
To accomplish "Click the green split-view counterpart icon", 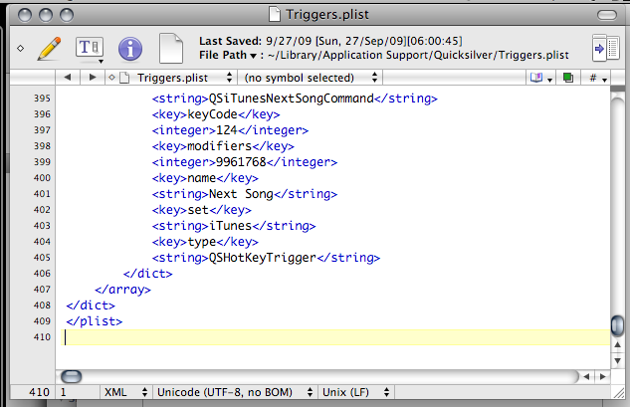I will 567,77.
